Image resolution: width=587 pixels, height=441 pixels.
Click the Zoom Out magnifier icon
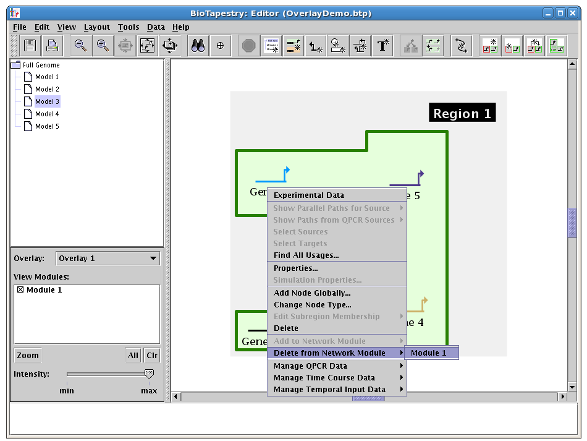[80, 46]
